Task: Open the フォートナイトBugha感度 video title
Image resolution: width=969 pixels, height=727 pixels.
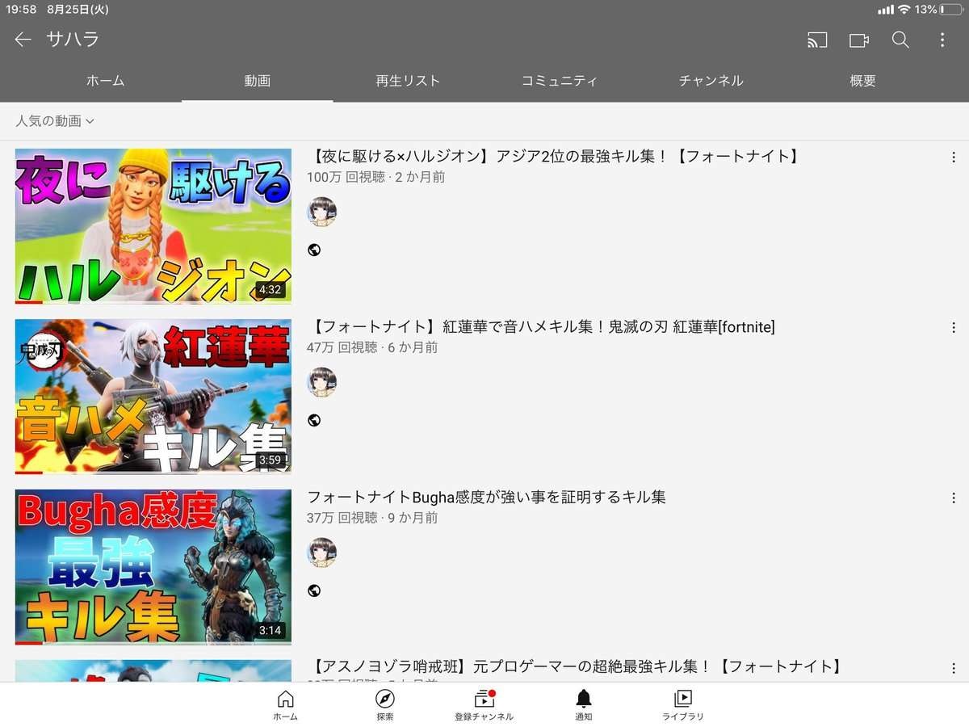Action: pyautogui.click(x=486, y=498)
